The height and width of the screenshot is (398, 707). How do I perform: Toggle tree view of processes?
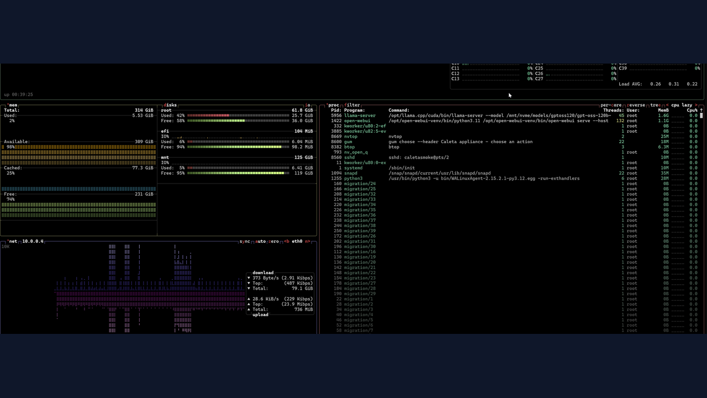655,105
